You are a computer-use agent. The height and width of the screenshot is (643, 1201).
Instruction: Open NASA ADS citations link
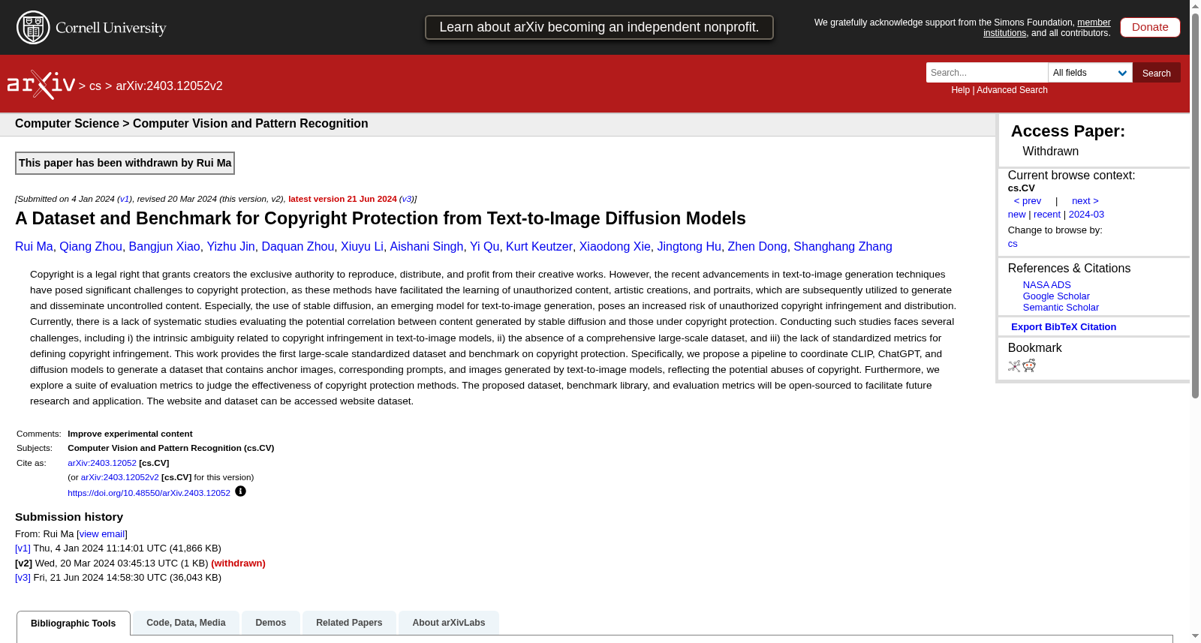1046,285
